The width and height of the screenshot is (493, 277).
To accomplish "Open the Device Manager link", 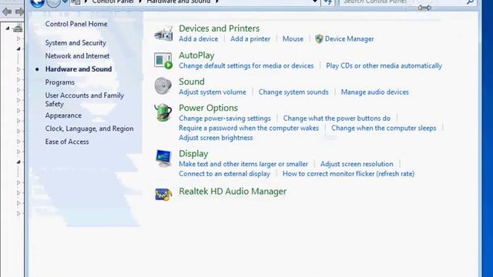I will coord(349,39).
